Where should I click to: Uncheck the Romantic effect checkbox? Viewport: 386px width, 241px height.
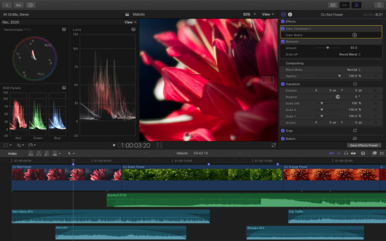point(283,41)
